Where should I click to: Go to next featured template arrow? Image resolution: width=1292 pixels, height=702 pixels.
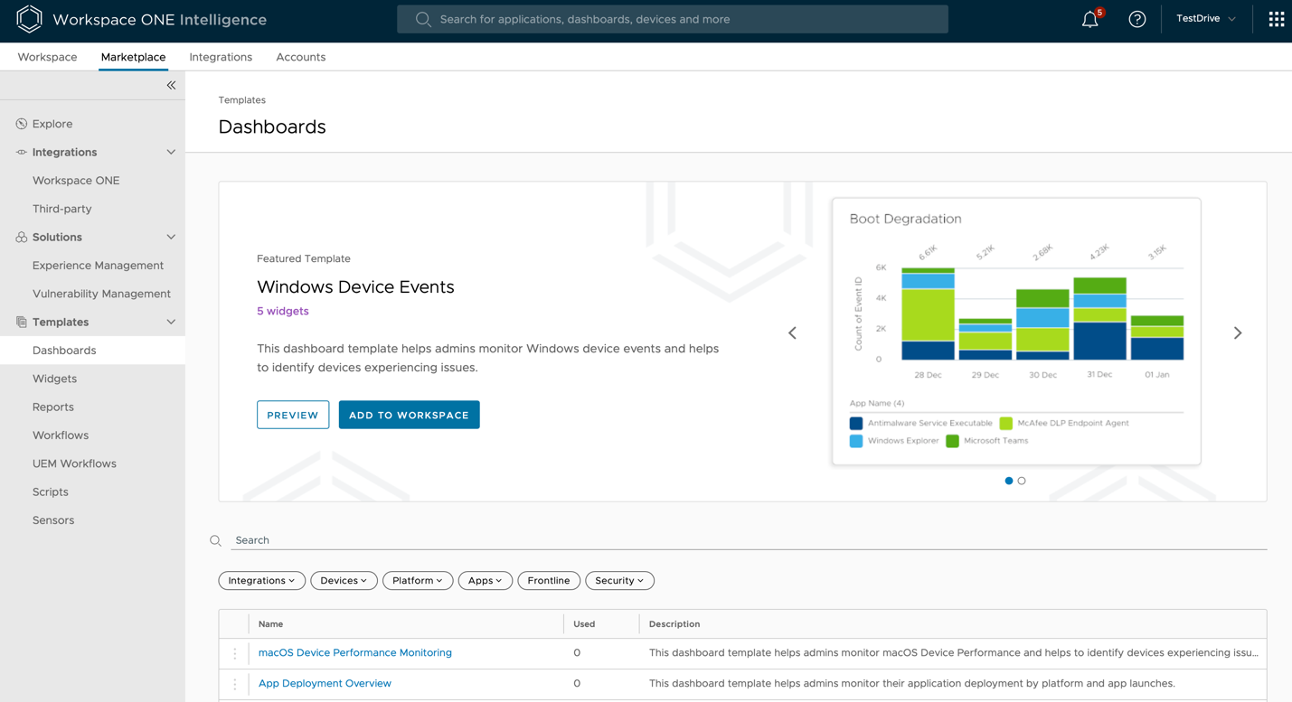click(1237, 333)
